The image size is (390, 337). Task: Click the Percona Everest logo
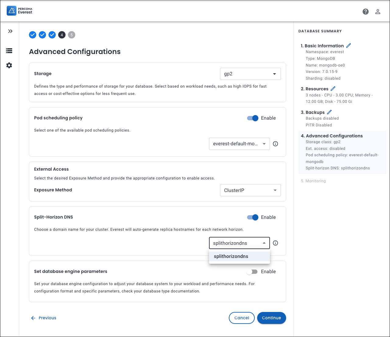[x=19, y=11]
